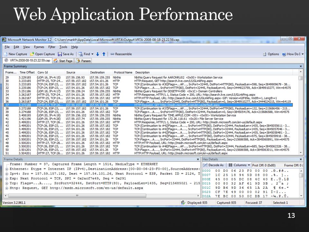
Task: Select frame 51 HTTP Payload row
Action: 148,153
